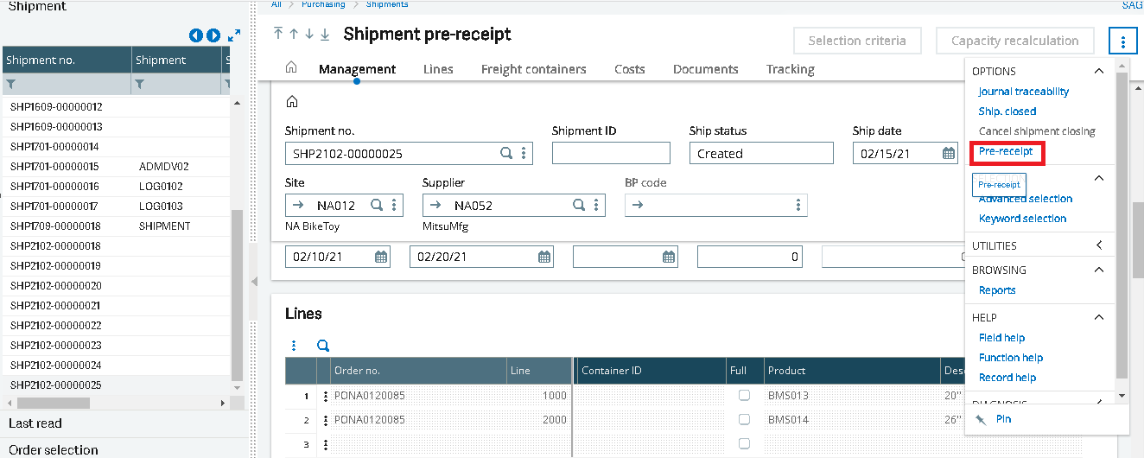Open lookup for Shipment no. field
Screen dimensions: 1144x458
click(507, 154)
